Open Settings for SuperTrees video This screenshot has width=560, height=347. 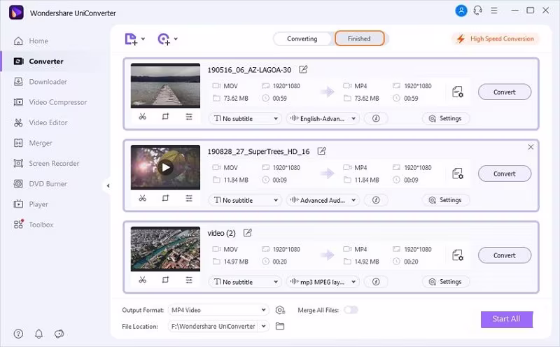coord(446,200)
